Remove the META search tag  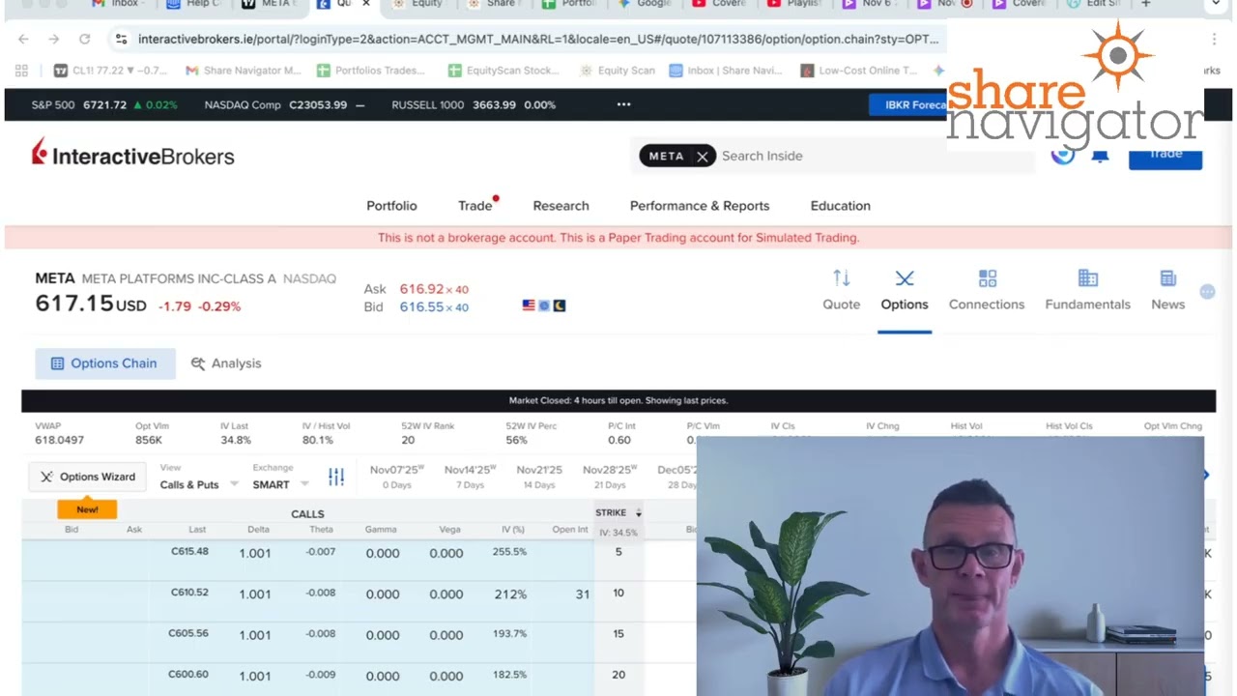(x=703, y=156)
